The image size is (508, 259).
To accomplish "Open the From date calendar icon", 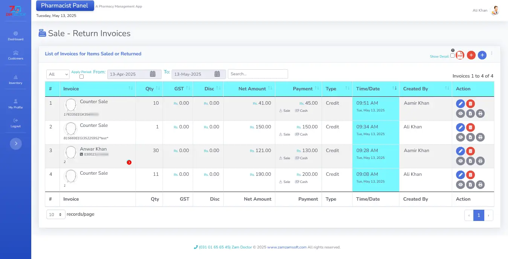I will 153,74.
